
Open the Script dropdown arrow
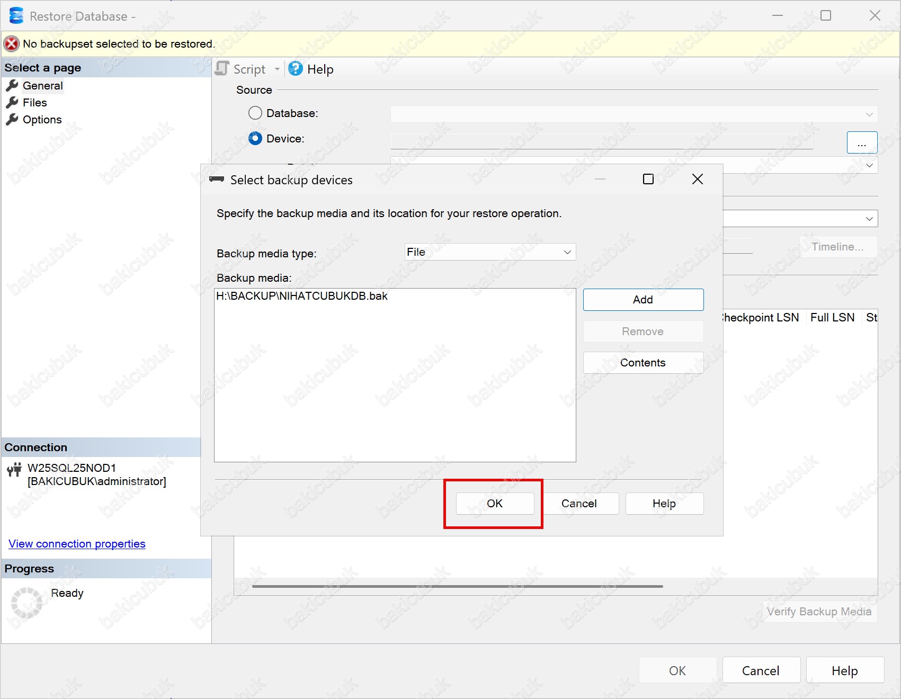277,69
